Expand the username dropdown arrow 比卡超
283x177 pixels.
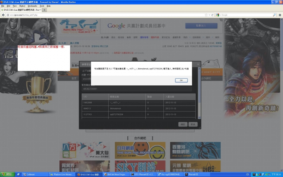67,43
